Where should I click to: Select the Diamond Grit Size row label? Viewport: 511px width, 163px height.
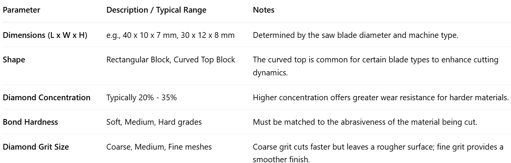click(36, 147)
